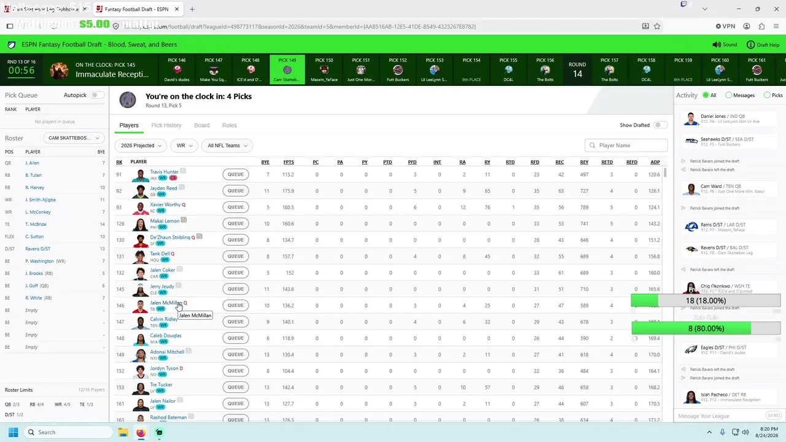786x442 pixels.
Task: Toggle the Autopick switch
Action: click(x=97, y=95)
